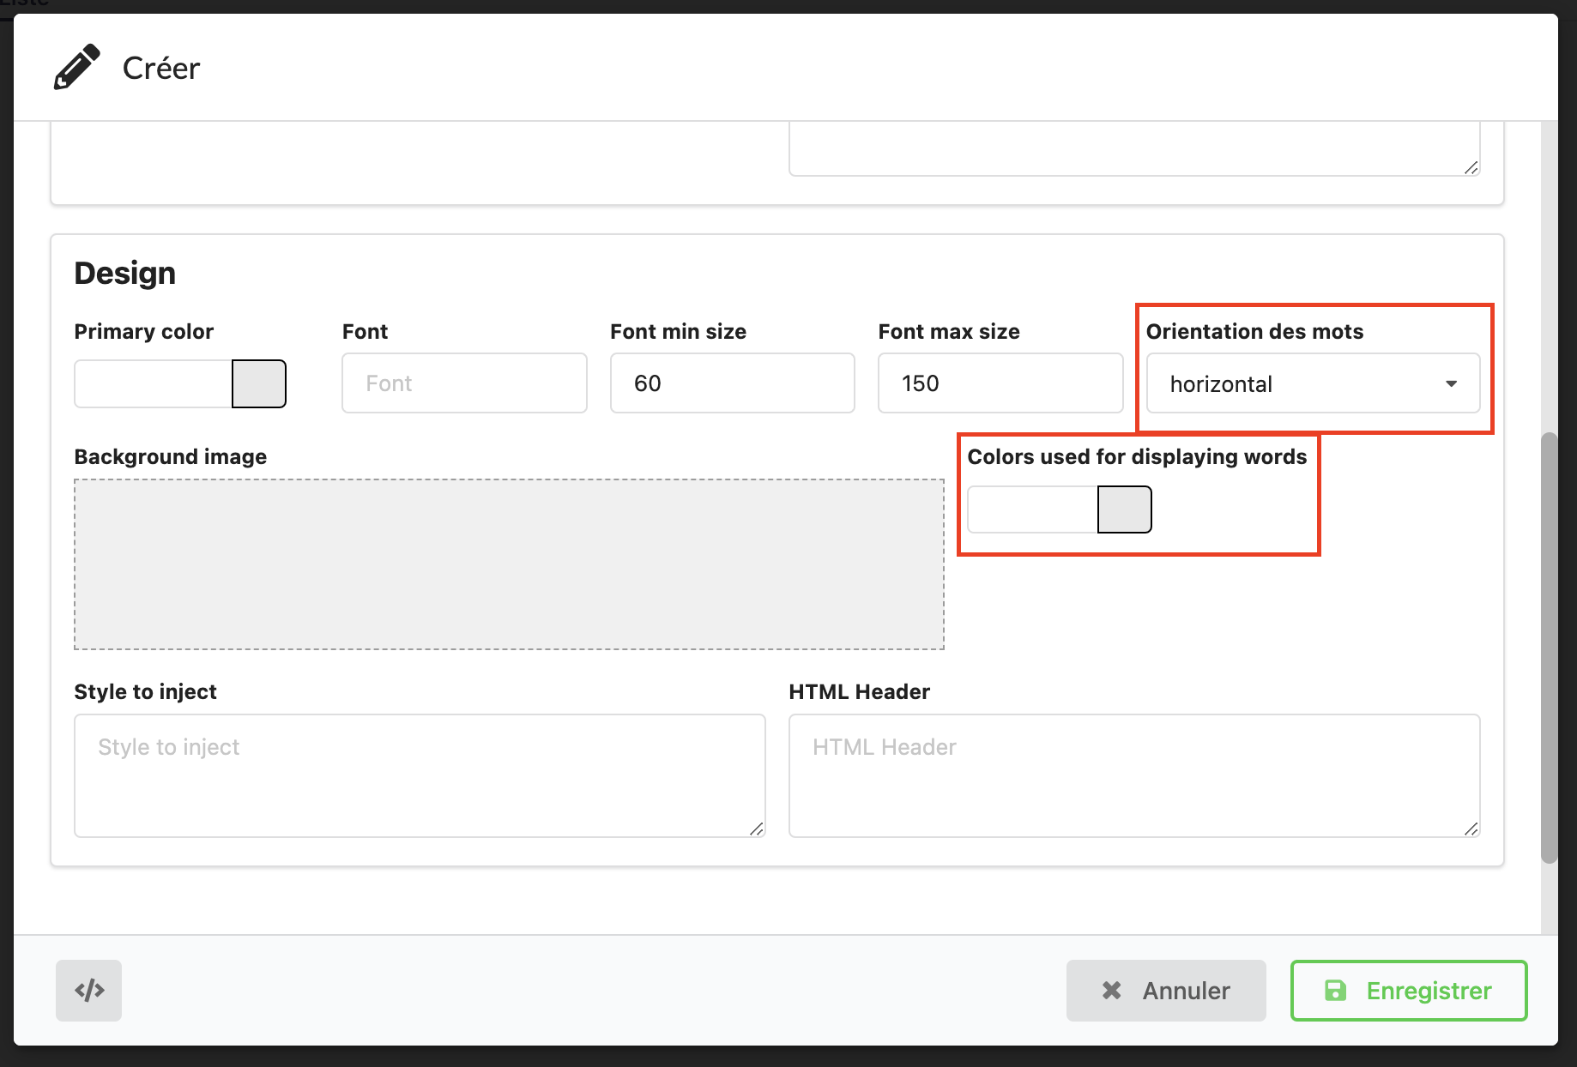Open the Primary color swatch picker
This screenshot has width=1577, height=1067.
click(x=258, y=383)
